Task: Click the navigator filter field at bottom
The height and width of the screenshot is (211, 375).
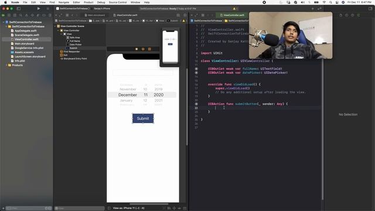Action: coord(29,209)
